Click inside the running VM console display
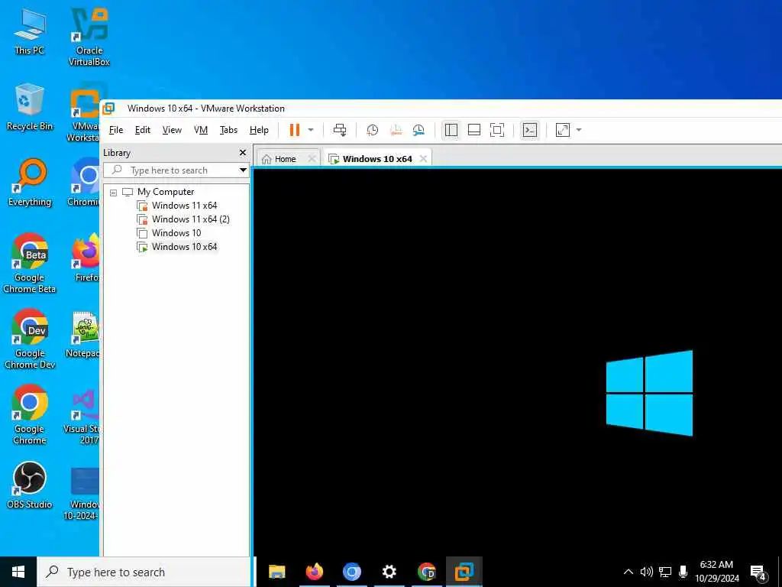This screenshot has height=587, width=782. point(518,362)
